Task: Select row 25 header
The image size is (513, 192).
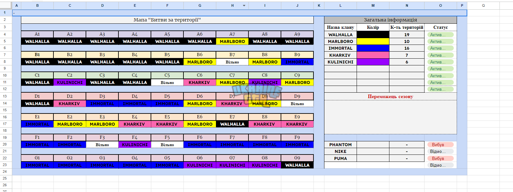Action: point(6,178)
